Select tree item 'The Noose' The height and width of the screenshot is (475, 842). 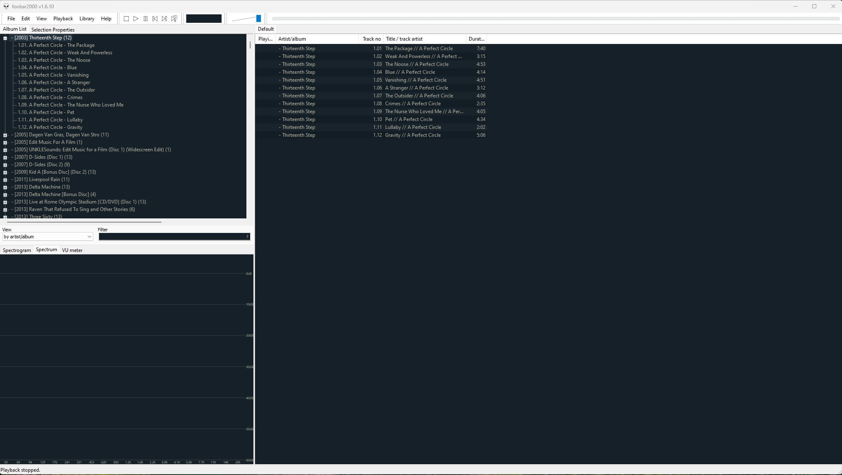54,60
